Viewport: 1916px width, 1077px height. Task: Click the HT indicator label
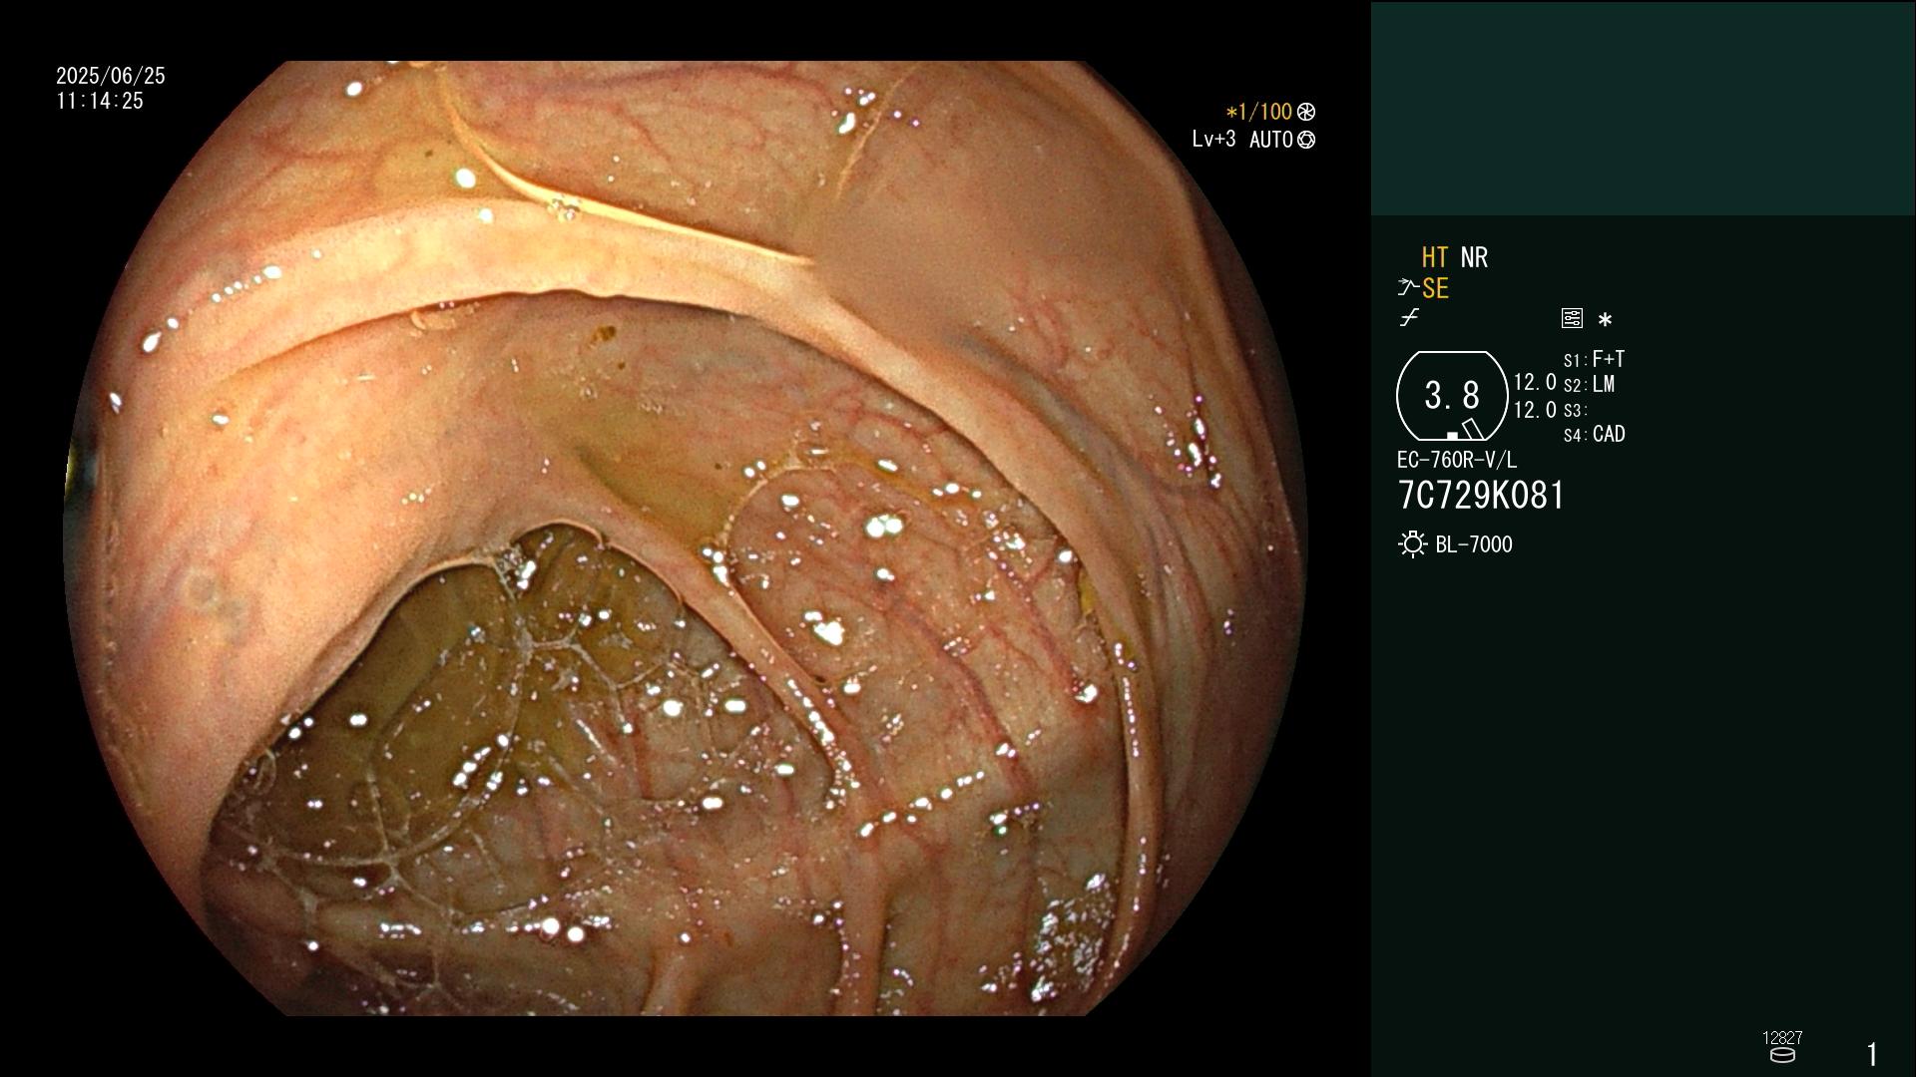click(x=1434, y=257)
